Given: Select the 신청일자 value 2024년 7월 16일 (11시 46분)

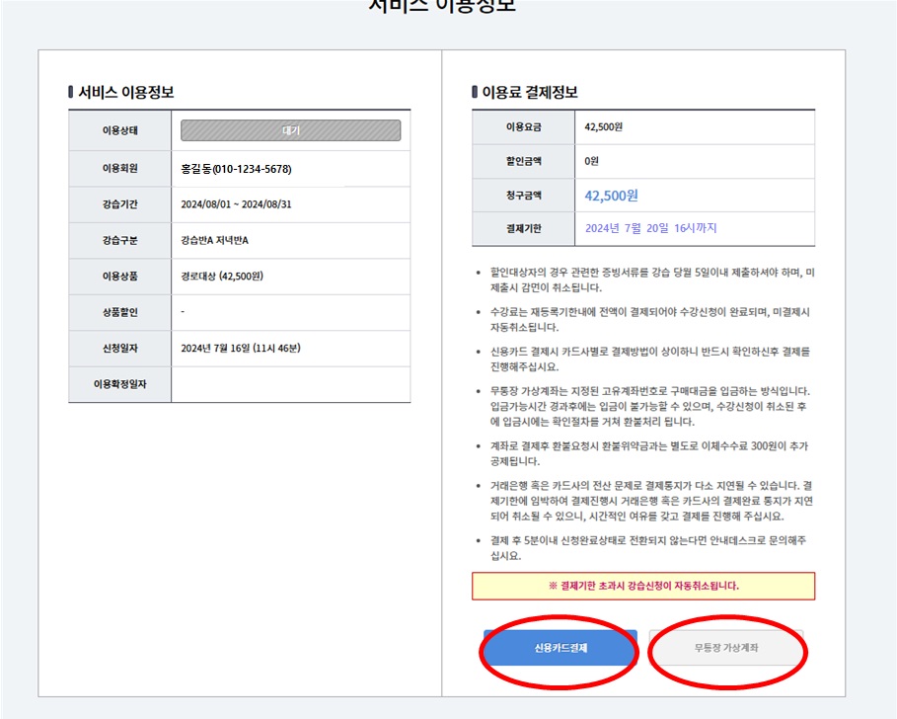Looking at the screenshot, I should 241,348.
